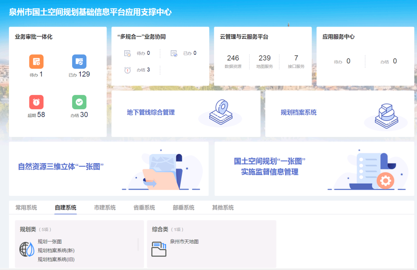Click the 246 数据资源 statistic
417x270 pixels.
(233, 61)
